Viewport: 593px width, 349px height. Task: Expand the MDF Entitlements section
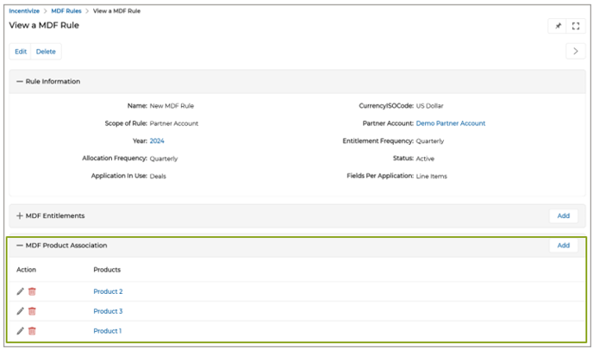(20, 215)
